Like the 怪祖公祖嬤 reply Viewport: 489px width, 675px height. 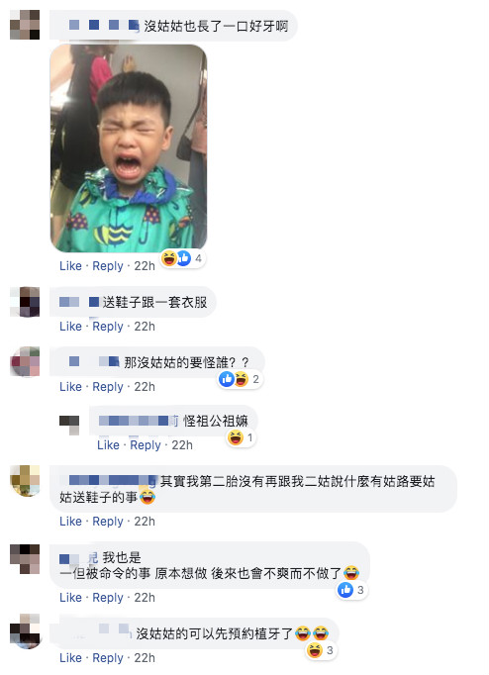pyautogui.click(x=109, y=445)
